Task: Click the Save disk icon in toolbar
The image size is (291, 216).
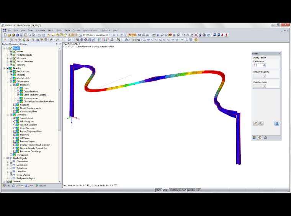Action: point(21,35)
